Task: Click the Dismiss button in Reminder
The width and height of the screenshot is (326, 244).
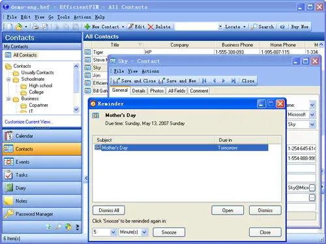Action: point(265,210)
